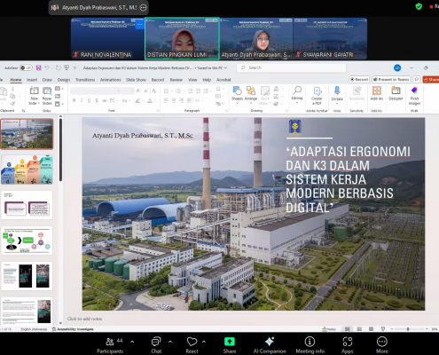Toggle the AutoSave switch

[26, 67]
